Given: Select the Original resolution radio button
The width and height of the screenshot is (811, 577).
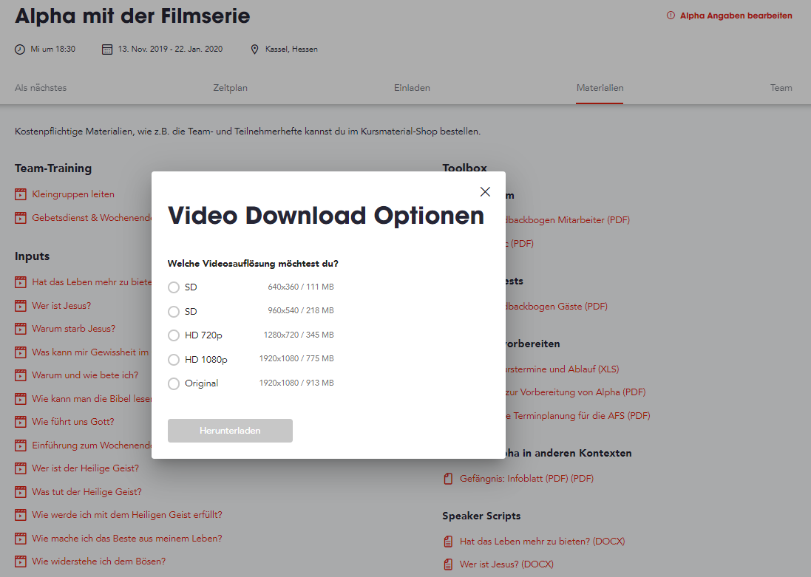Looking at the screenshot, I should tap(174, 383).
